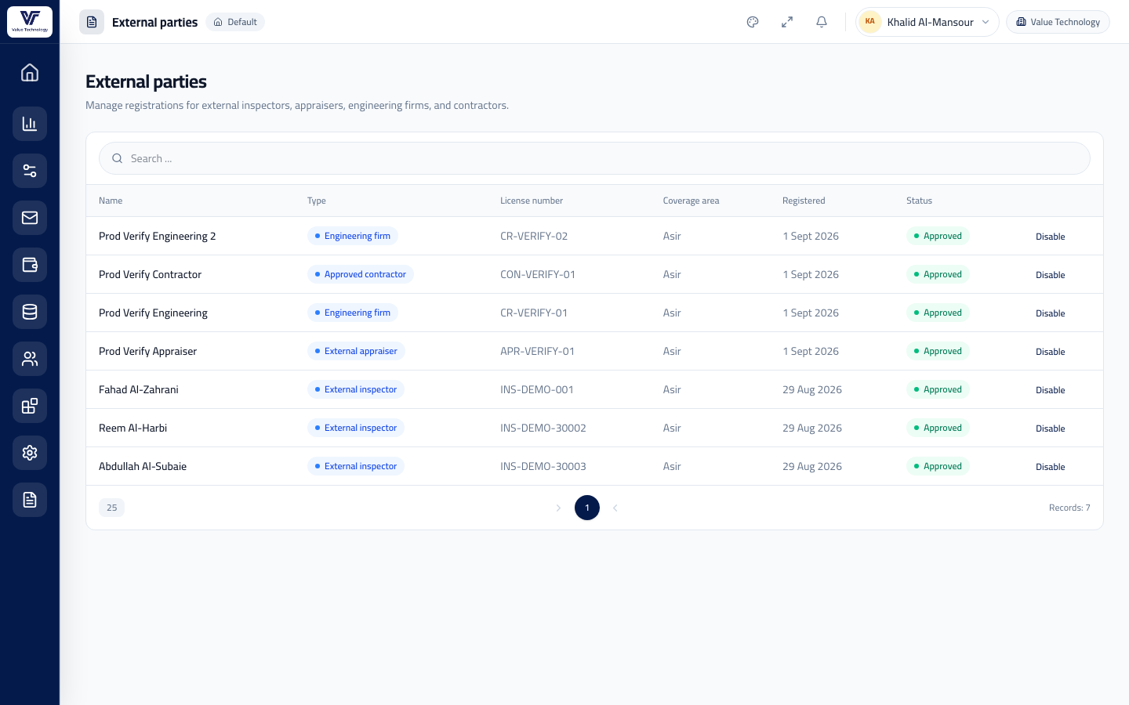
Task: Open the document sidebar icon at bottom
Action: tap(30, 500)
